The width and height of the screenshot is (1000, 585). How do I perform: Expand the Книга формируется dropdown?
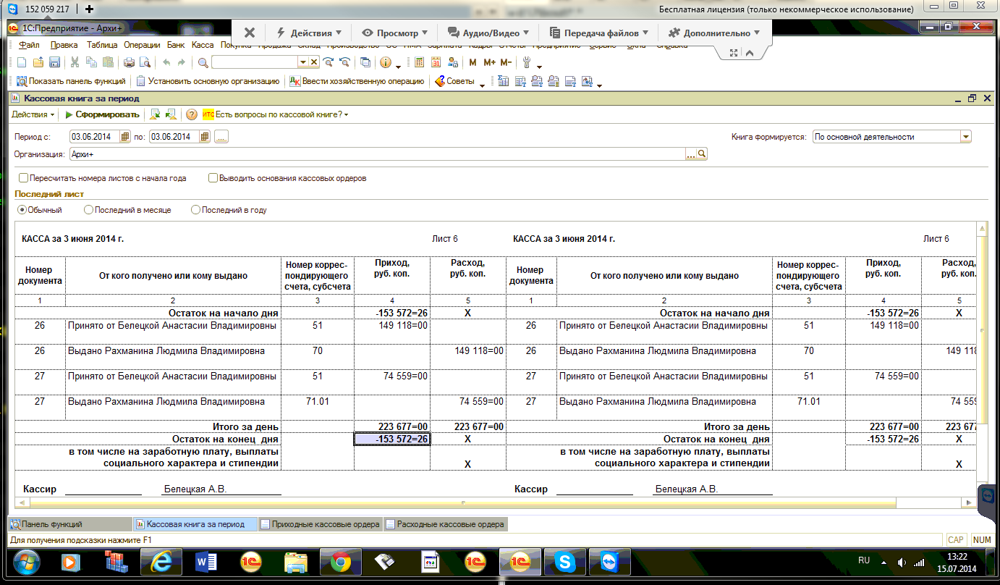point(965,136)
